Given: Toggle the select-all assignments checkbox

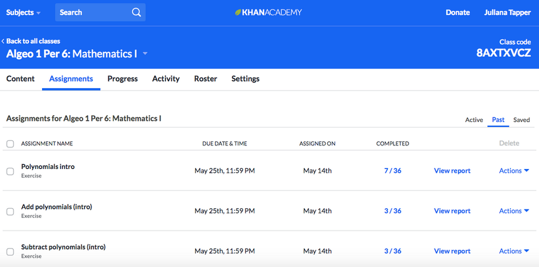Looking at the screenshot, I should pyautogui.click(x=10, y=144).
